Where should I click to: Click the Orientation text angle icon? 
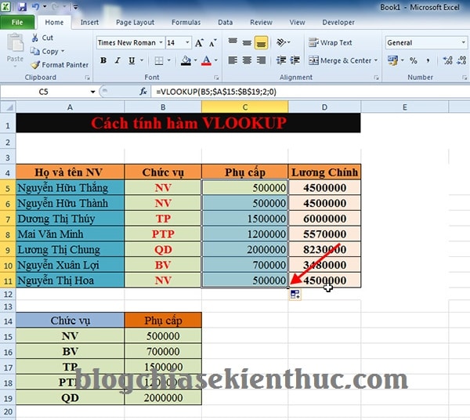pyautogui.click(x=281, y=42)
